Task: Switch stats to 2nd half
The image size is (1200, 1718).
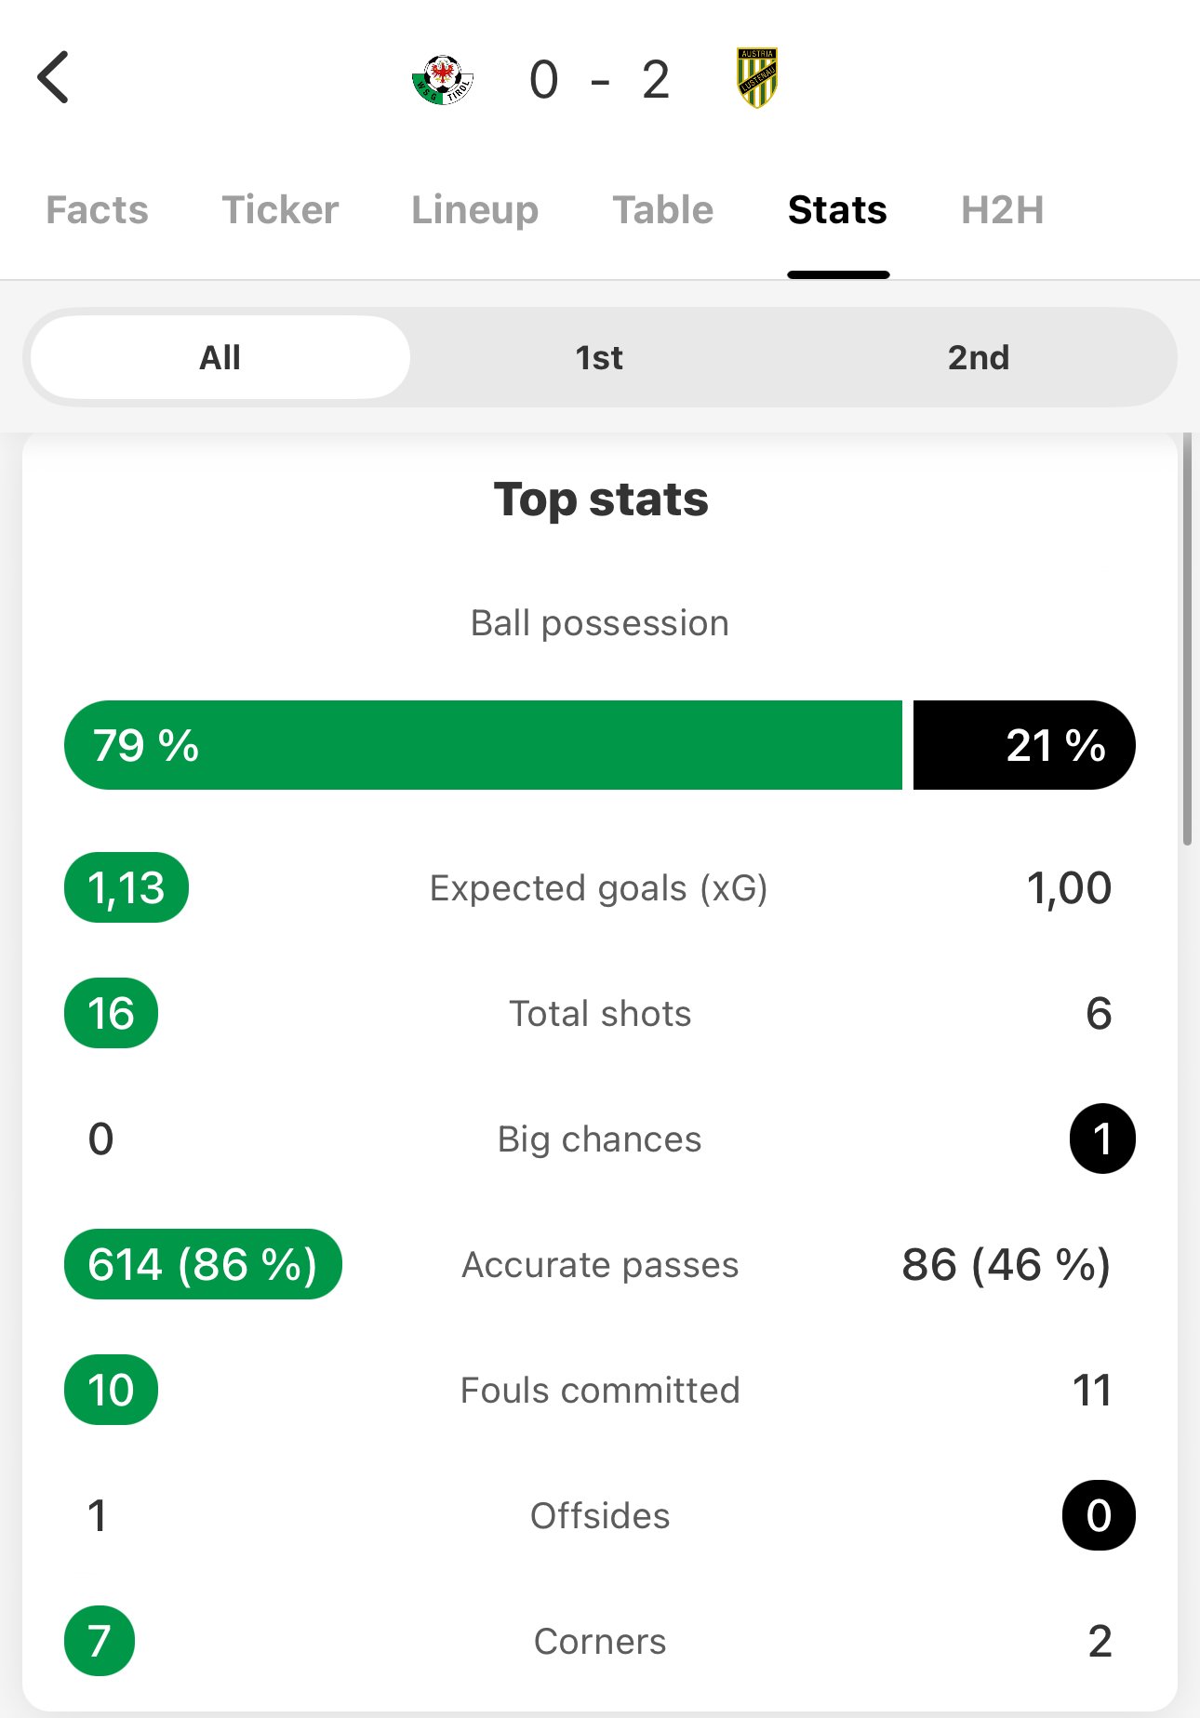Action: 978,357
